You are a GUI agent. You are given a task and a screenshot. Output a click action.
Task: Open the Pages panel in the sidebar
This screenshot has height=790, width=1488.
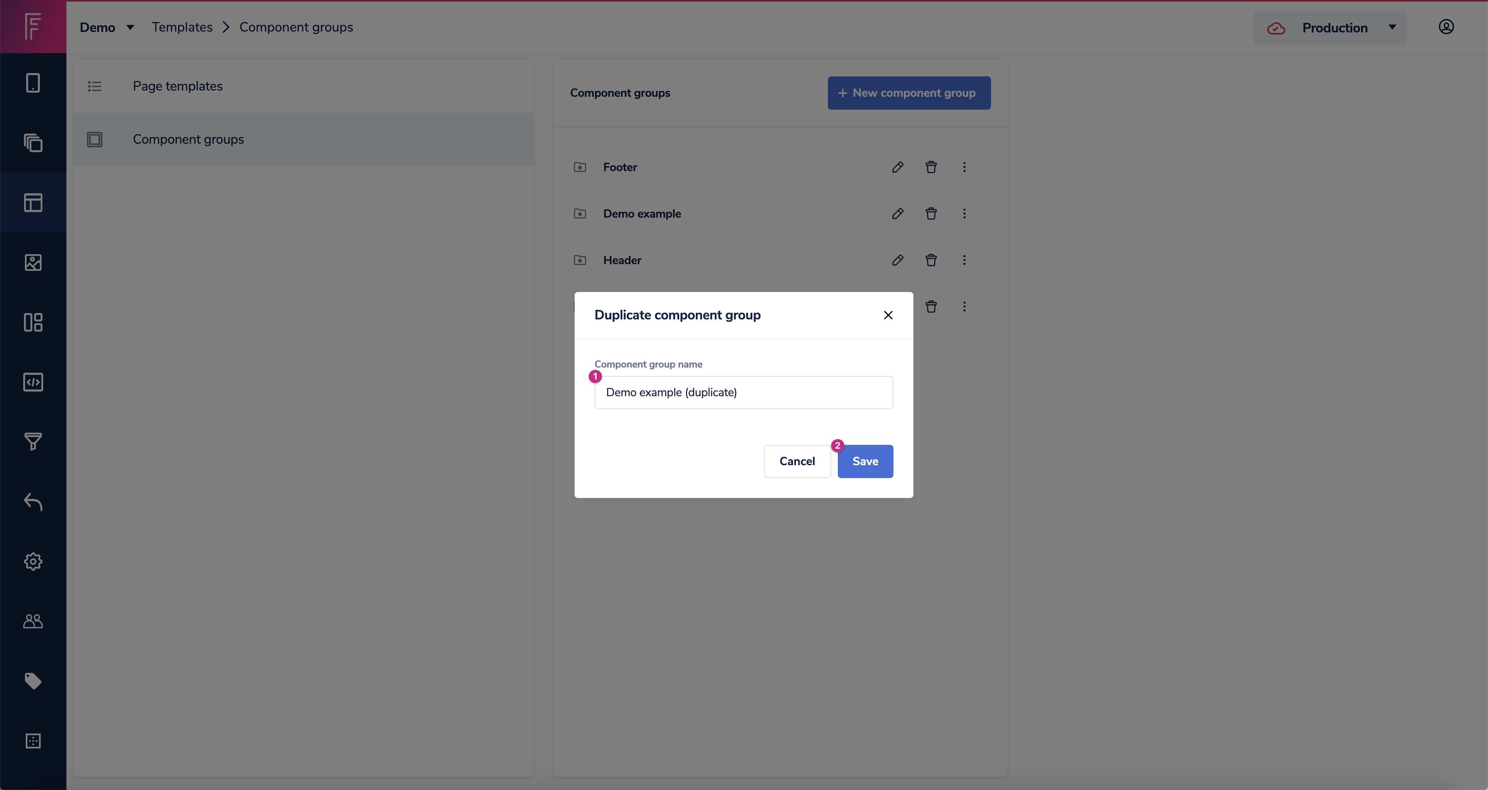click(x=33, y=83)
